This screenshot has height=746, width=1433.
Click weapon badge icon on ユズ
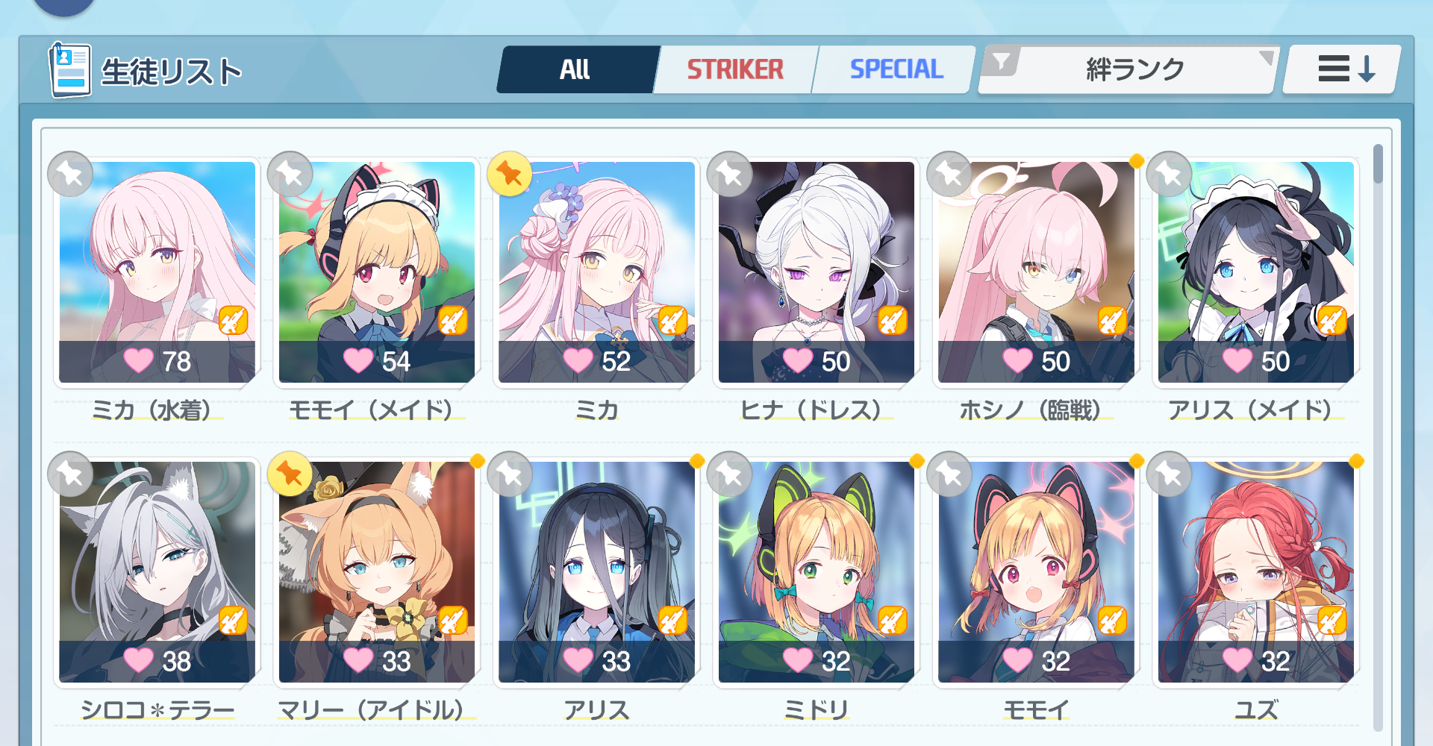(x=1331, y=621)
